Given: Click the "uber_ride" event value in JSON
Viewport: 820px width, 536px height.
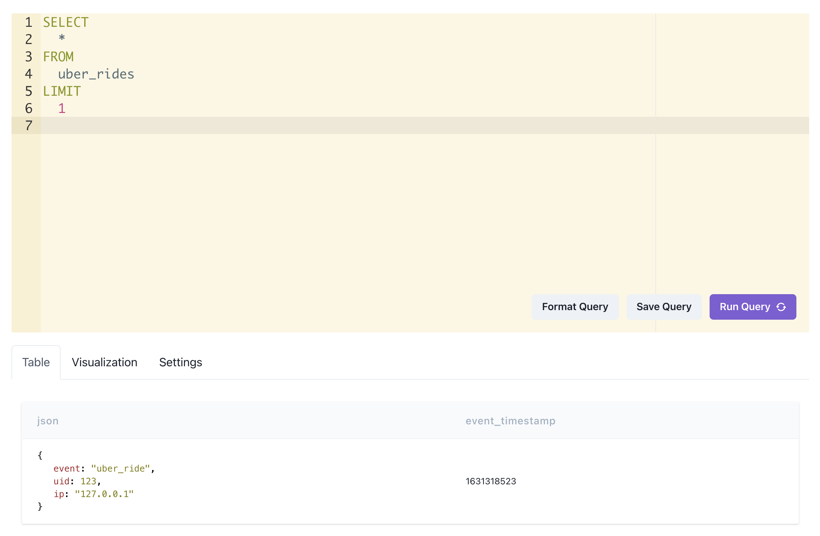Looking at the screenshot, I should pos(121,468).
